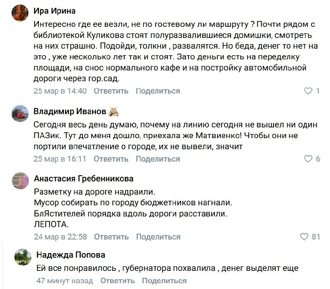Reply to Надежда Попова's comment
This screenshot has width=330, height=289.
(x=118, y=281)
